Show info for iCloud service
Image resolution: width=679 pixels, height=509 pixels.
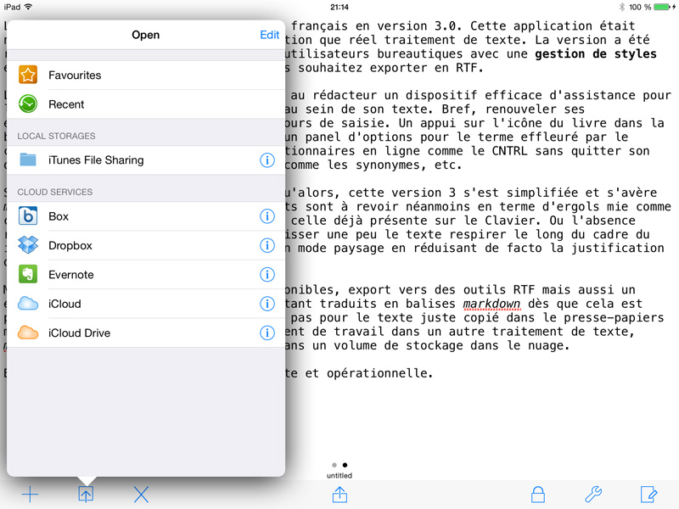(267, 304)
